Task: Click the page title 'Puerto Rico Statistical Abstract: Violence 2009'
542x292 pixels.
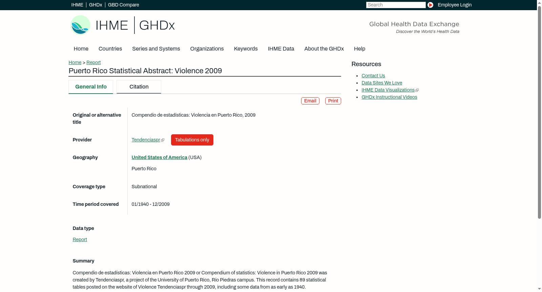Action: coord(145,71)
